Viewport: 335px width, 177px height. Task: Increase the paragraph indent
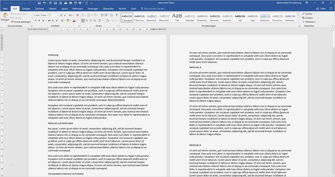[x=106, y=15]
